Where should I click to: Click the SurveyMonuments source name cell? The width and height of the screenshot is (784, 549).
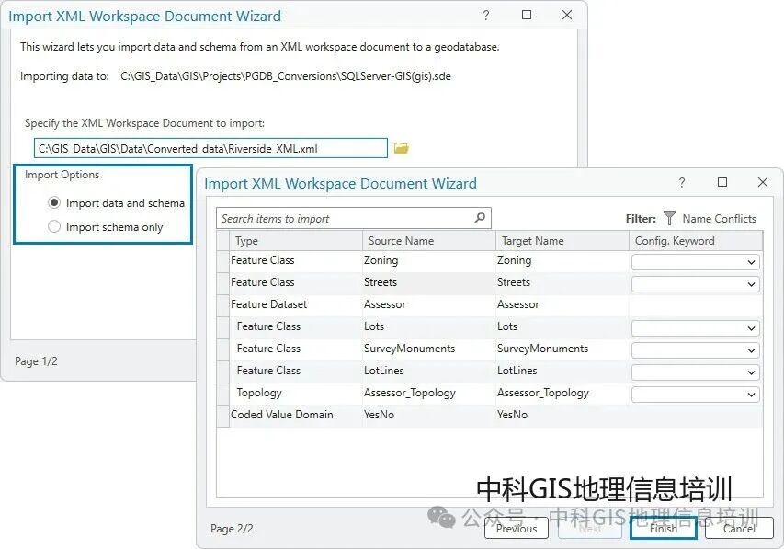coord(428,349)
